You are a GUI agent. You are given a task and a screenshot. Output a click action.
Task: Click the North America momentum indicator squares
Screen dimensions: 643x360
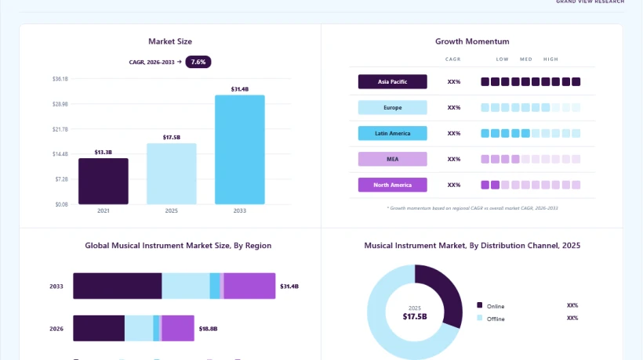coord(531,185)
